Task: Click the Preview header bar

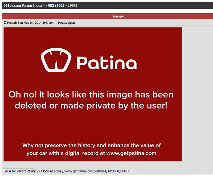Action: coord(108,16)
